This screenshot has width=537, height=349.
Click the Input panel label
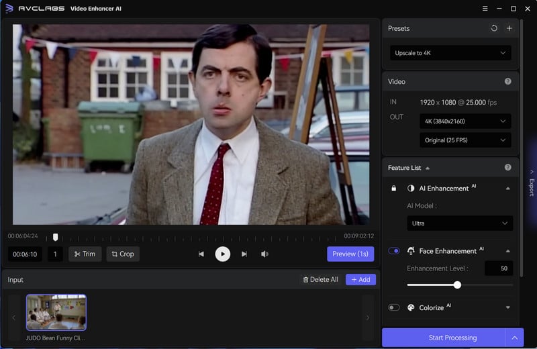pos(15,280)
